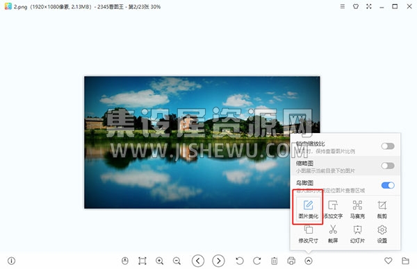Select the 添加文字 add text tool
This screenshot has height=269, width=417.
[x=333, y=209]
